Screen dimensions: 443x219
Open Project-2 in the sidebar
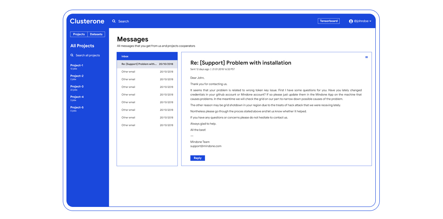tap(77, 77)
